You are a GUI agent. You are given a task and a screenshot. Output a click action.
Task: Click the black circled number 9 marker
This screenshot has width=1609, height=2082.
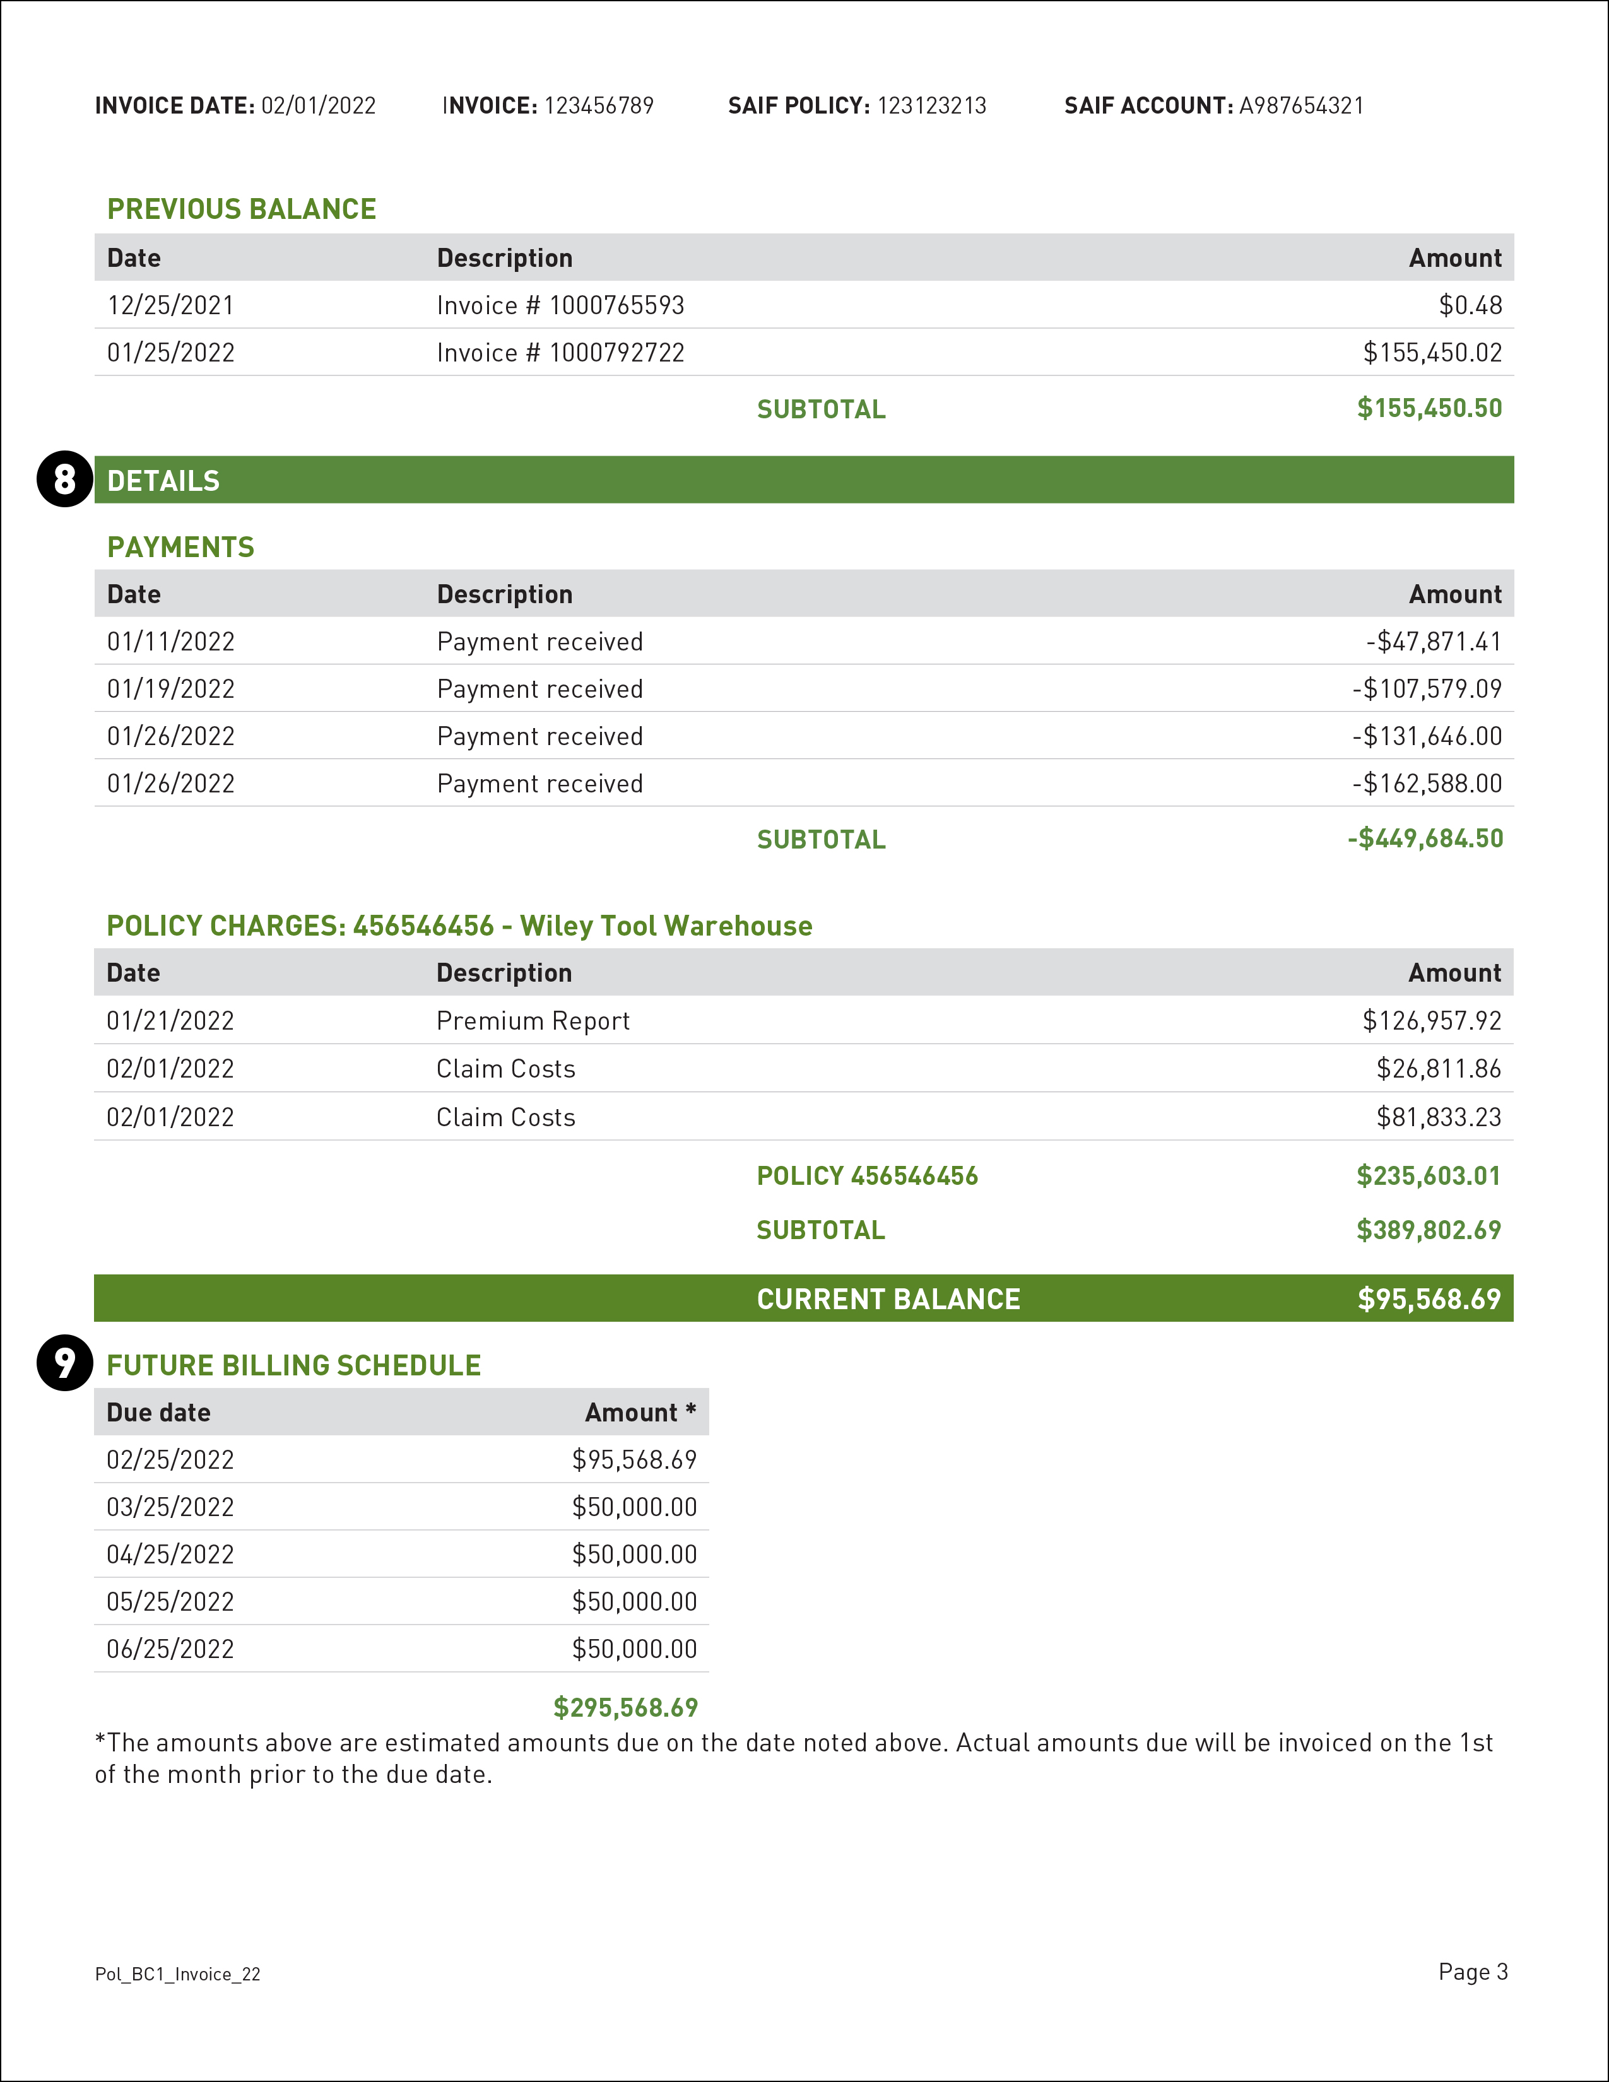tap(64, 1363)
